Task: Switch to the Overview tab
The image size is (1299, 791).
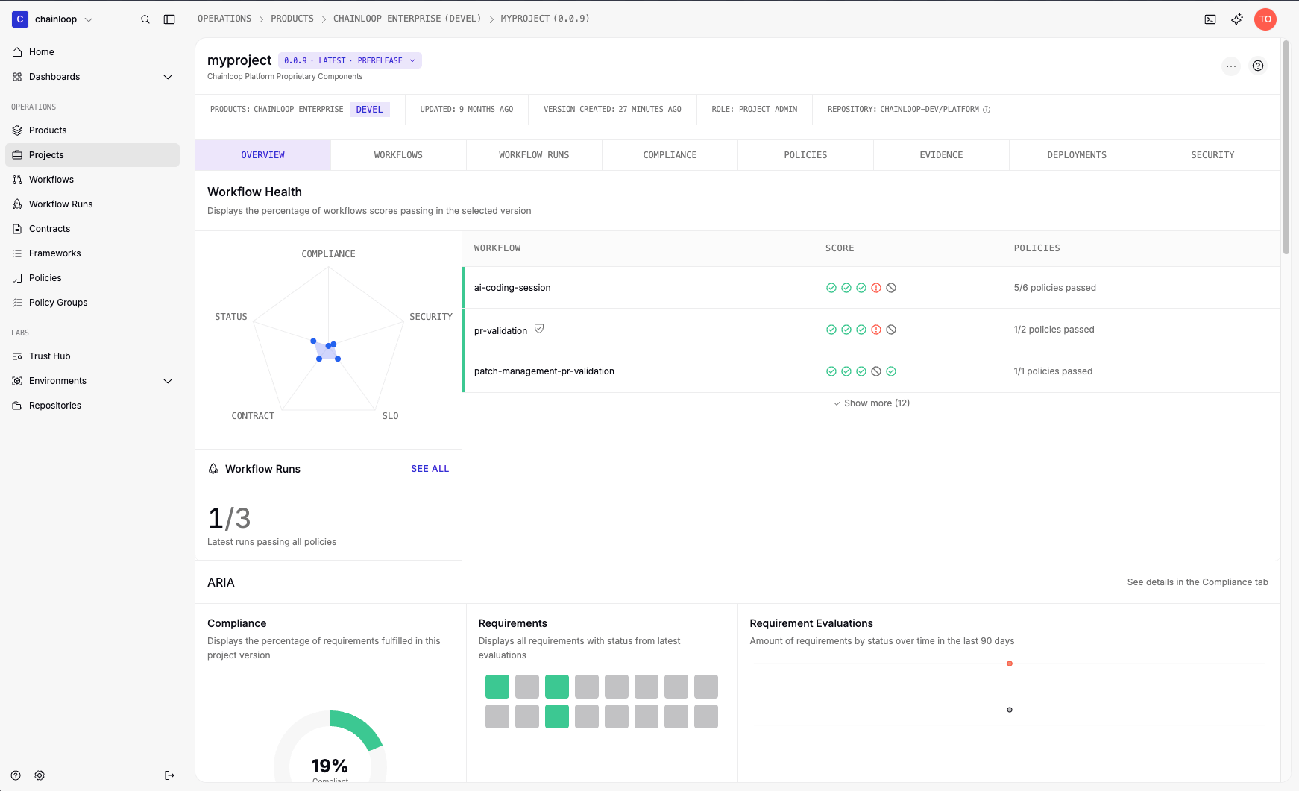Action: pyautogui.click(x=263, y=155)
